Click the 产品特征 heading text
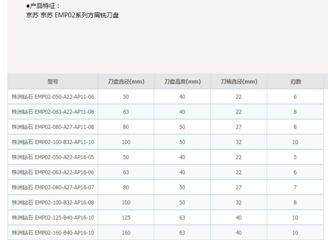 point(43,6)
